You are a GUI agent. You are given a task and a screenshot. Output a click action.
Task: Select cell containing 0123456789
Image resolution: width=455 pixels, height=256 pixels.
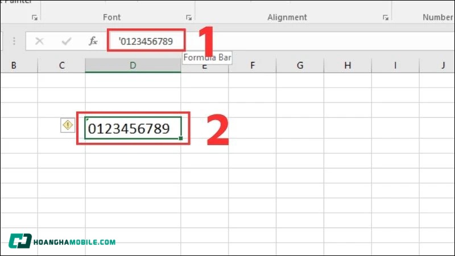click(x=133, y=128)
